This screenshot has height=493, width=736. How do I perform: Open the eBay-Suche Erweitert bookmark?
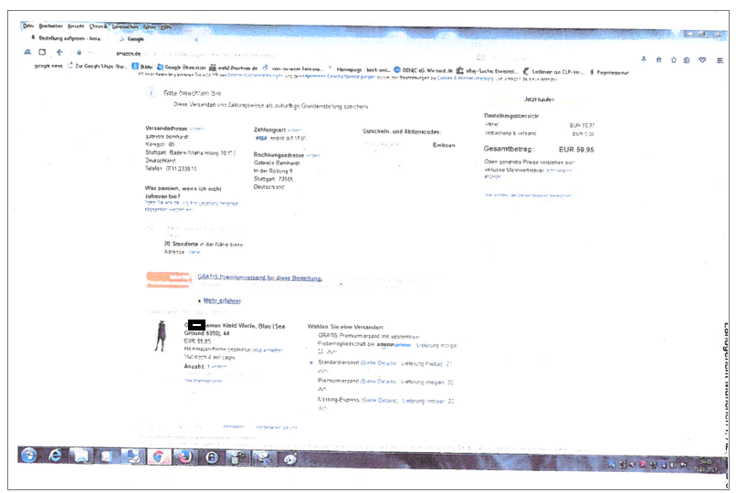(x=487, y=71)
